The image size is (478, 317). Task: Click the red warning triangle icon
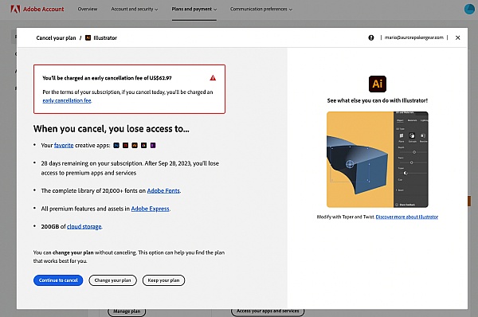pos(213,78)
